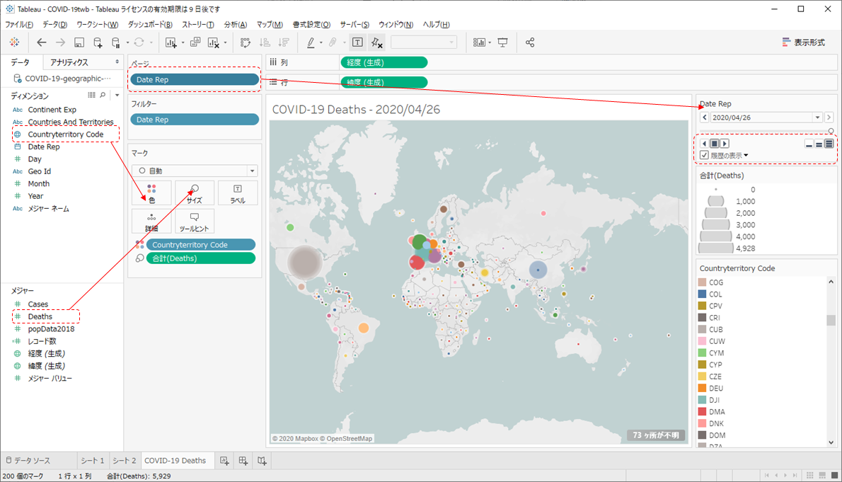Screen dimensions: 842x482
Task: Click the 合計(Deaths) pill in Marks card
Action: click(x=201, y=258)
